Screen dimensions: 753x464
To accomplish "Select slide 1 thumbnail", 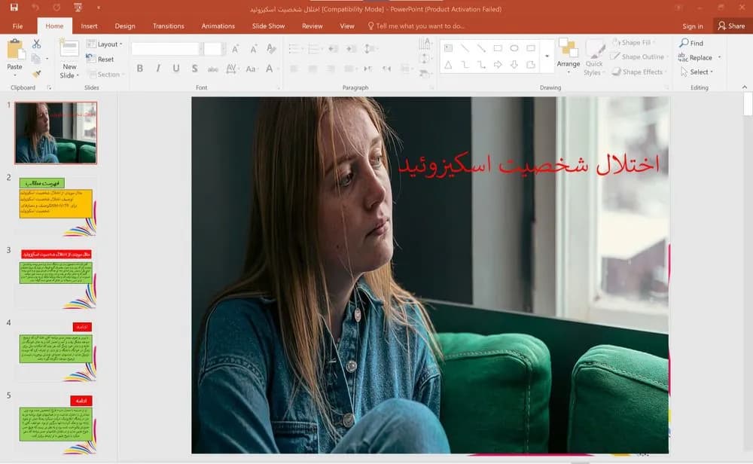I will (x=56, y=133).
